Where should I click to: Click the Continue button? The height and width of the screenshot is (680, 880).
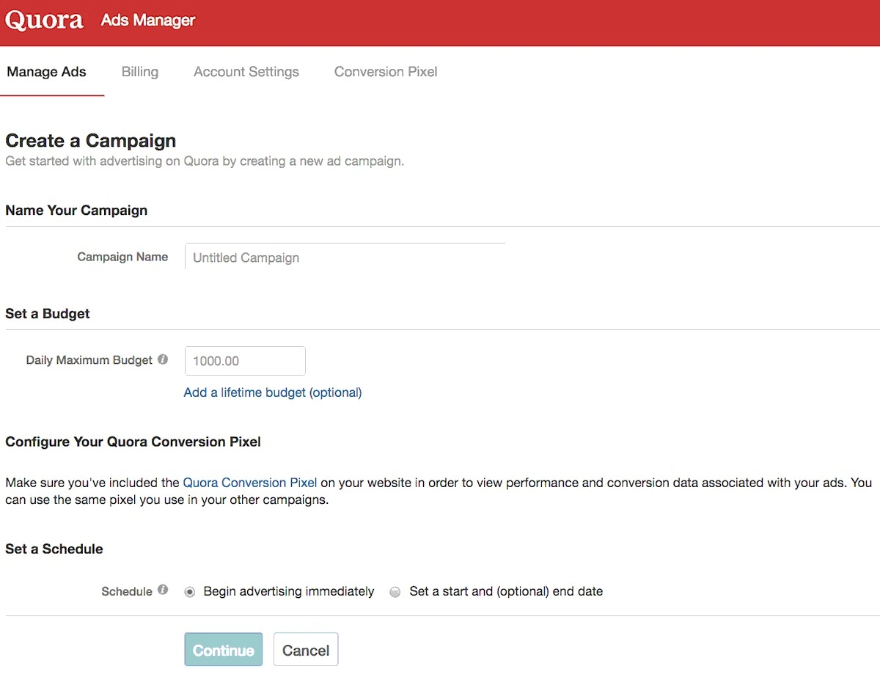coord(223,649)
